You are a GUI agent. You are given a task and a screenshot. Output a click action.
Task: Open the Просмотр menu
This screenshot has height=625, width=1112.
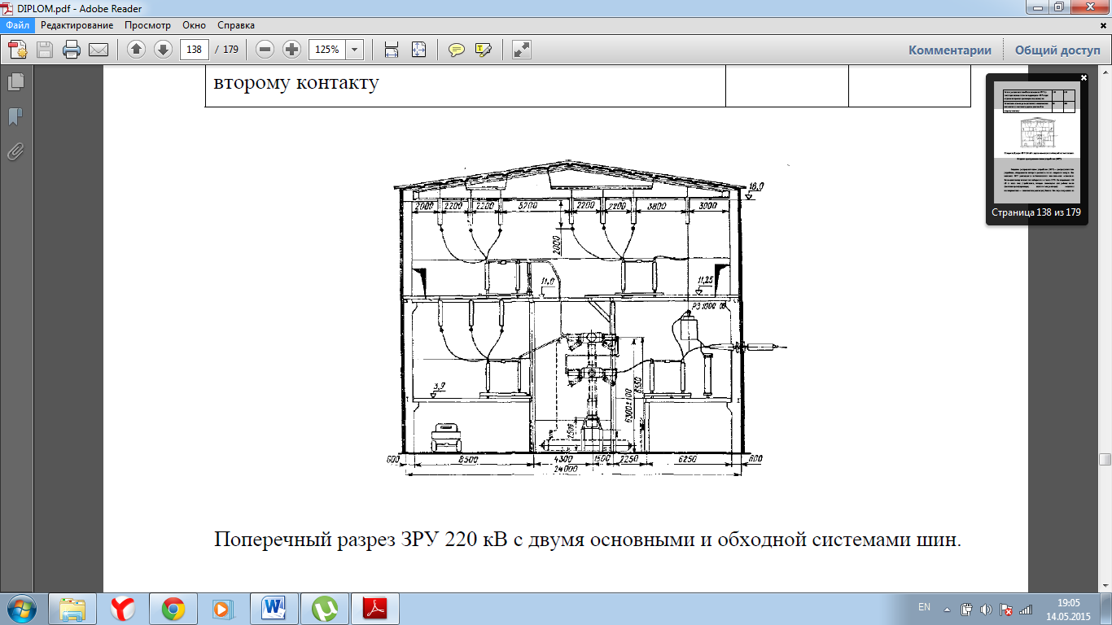click(147, 25)
